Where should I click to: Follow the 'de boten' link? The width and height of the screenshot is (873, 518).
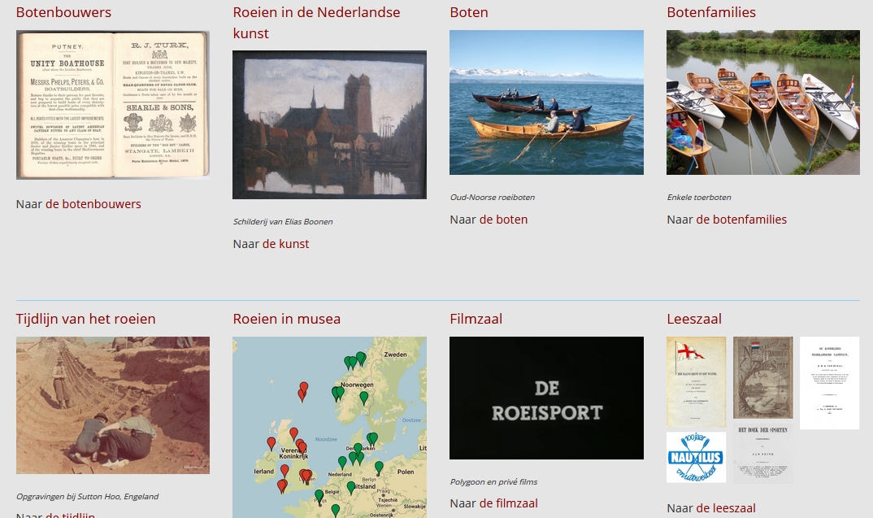[503, 220]
